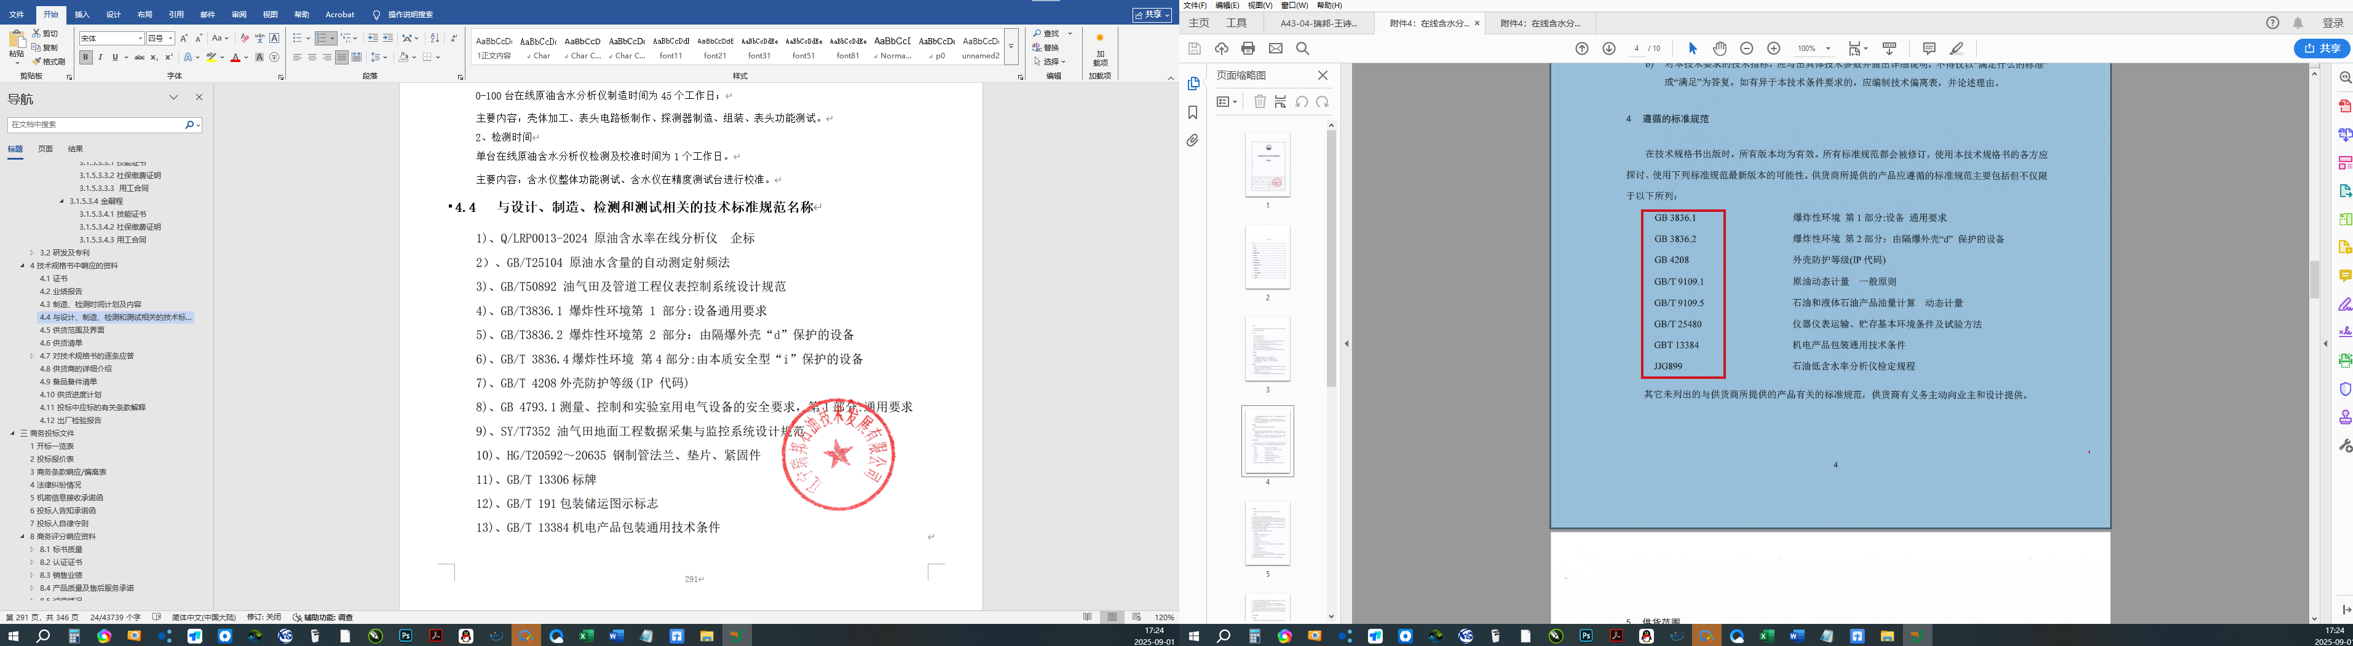2353x646 pixels.
Task: Select the page 1 thumbnail in Acrobat
Action: point(1268,165)
